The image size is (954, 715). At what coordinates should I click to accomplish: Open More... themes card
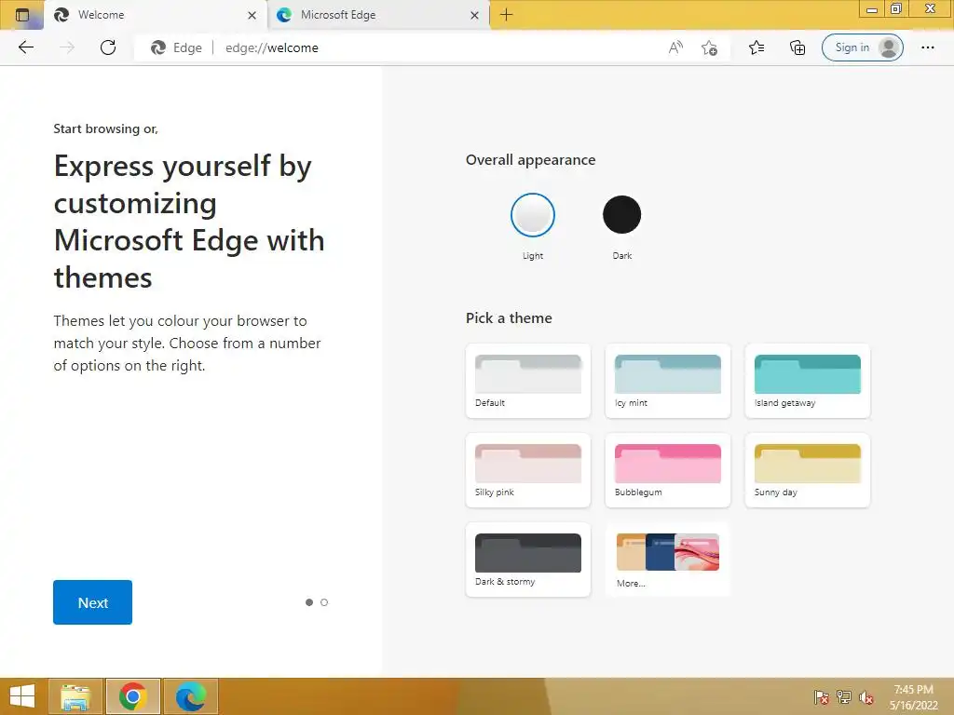(667, 560)
